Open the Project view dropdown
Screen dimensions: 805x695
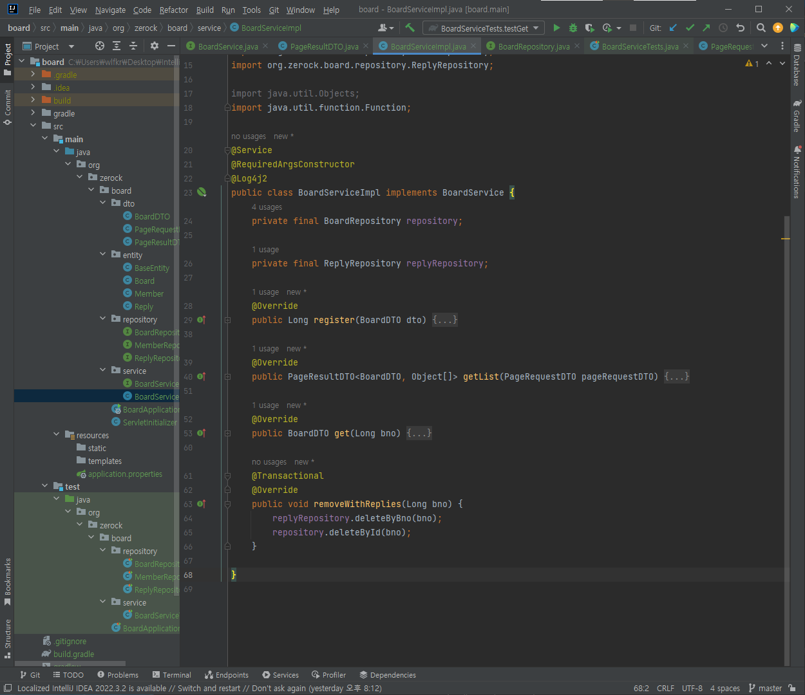49,46
